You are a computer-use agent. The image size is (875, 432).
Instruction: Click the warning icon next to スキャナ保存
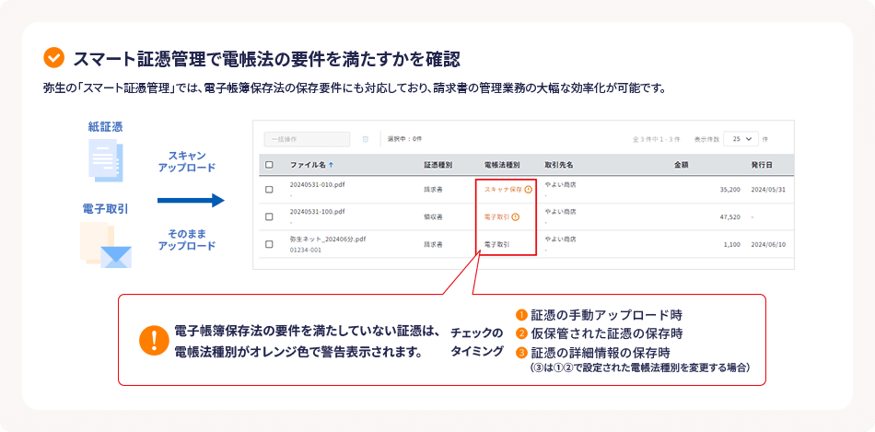coord(528,190)
